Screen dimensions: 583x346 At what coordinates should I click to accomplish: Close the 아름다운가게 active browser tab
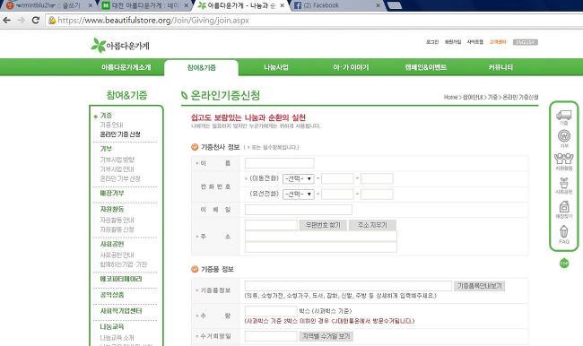(283, 5)
